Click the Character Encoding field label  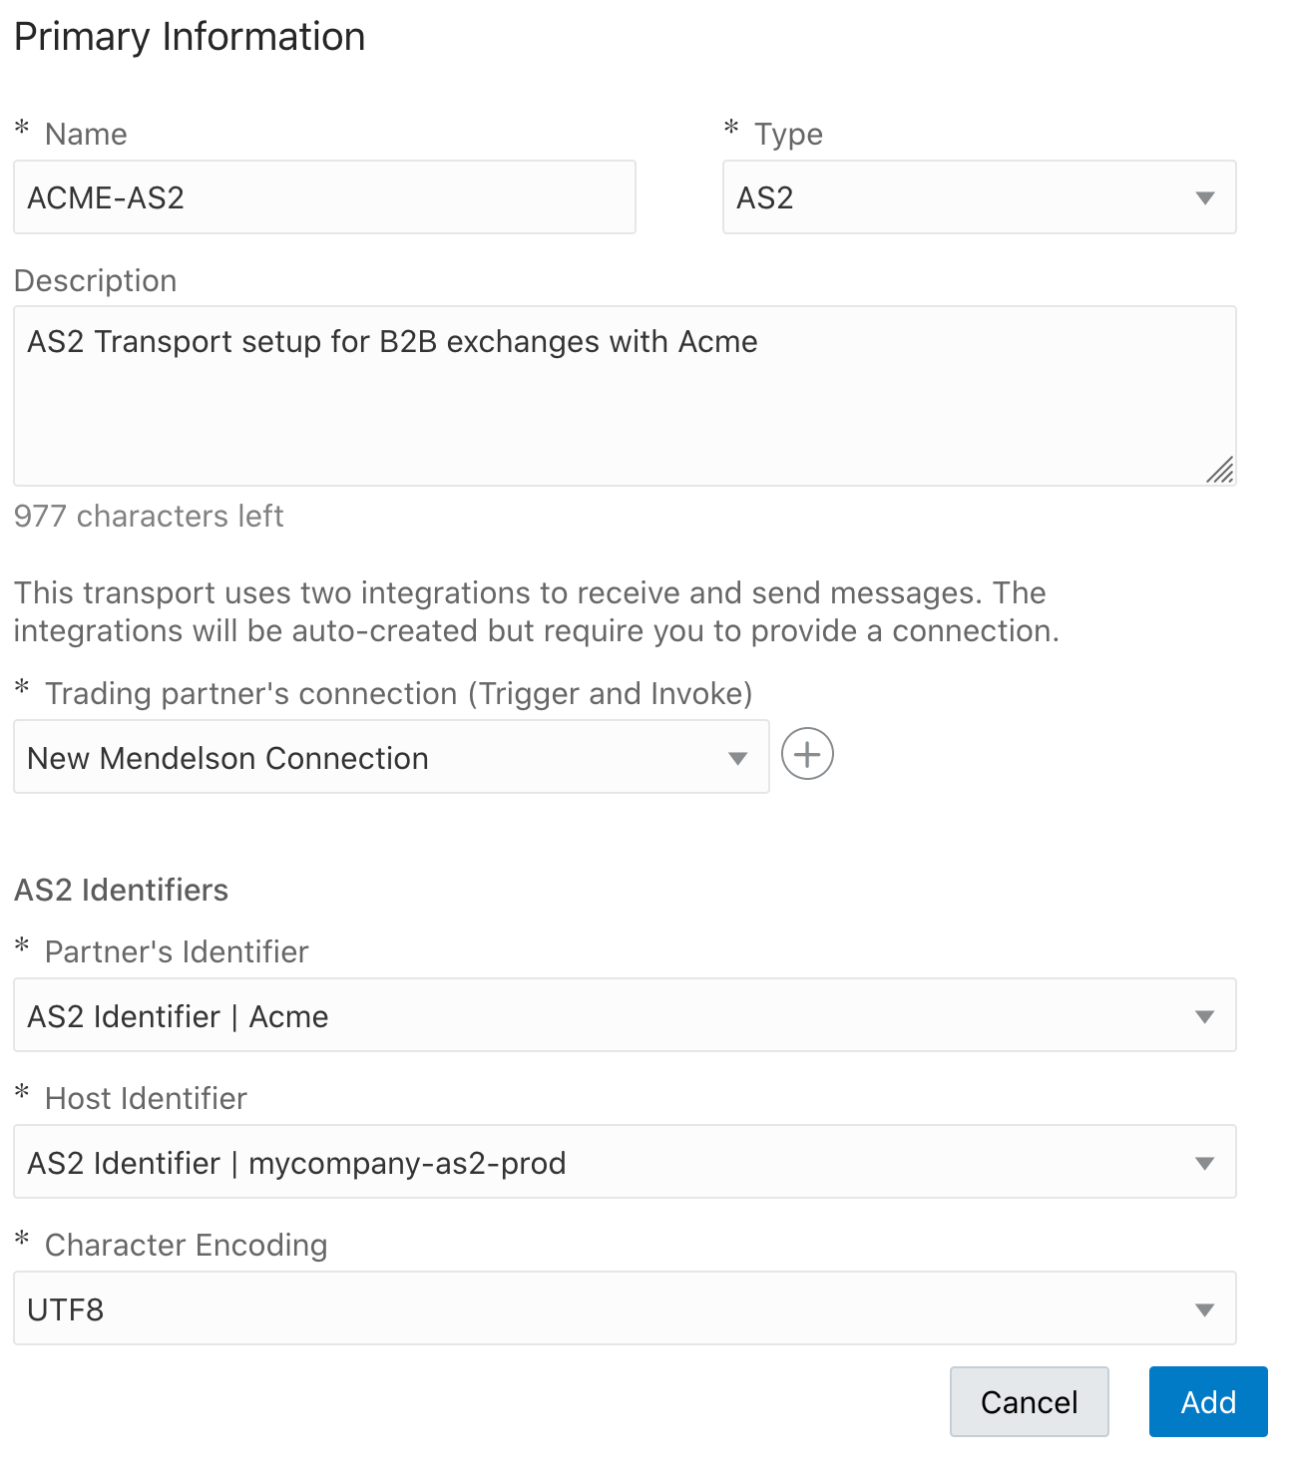click(x=186, y=1245)
